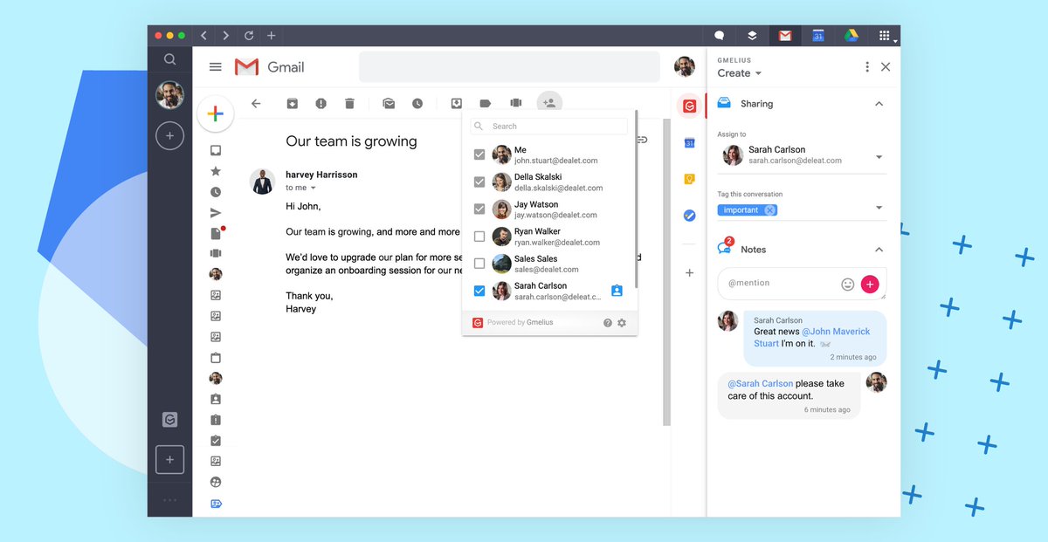Open a new tab with plus icon
1048x542 pixels.
271,36
